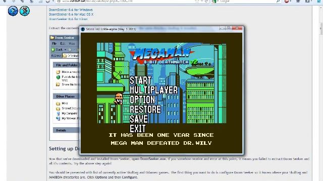Click the bold DoomSeeker.exe text in the paragraph
This screenshot has width=323, height=181.
153,159
